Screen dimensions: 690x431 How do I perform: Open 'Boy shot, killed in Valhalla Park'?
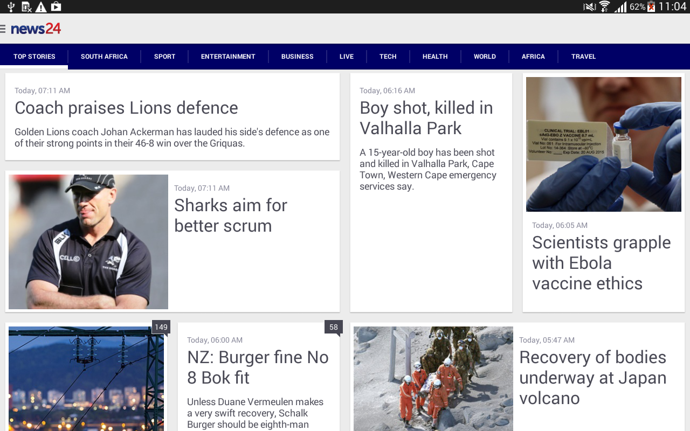[426, 118]
